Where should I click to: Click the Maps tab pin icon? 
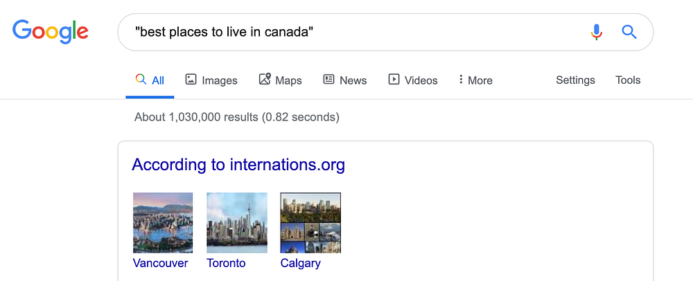click(265, 80)
